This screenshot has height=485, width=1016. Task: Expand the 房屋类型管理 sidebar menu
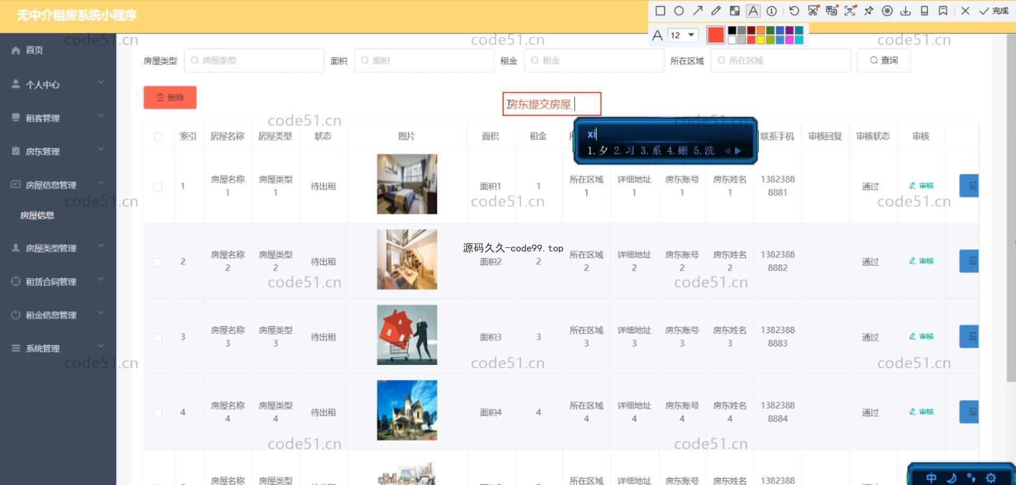tap(58, 248)
